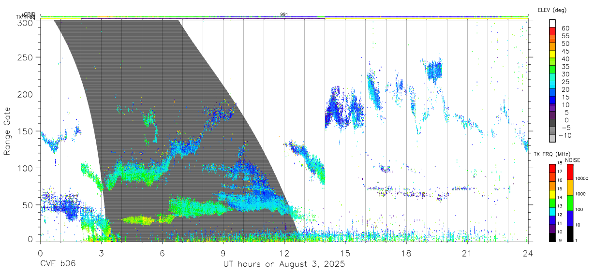Click the 'ELEV (deg)' legend title
The image size is (594, 274).
coord(552,10)
